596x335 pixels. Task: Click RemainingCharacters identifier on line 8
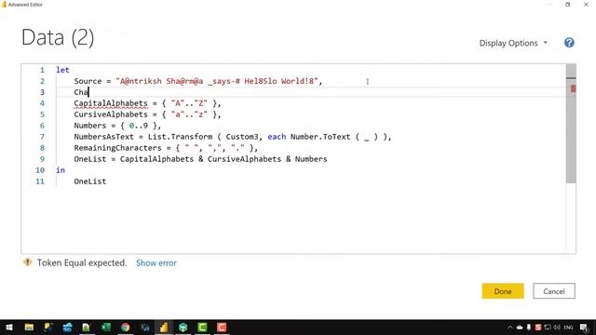pyautogui.click(x=117, y=148)
